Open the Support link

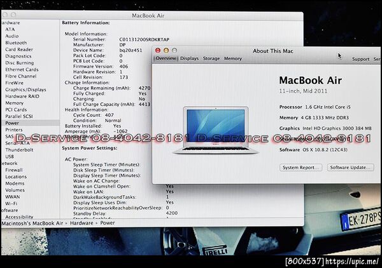[360, 59]
